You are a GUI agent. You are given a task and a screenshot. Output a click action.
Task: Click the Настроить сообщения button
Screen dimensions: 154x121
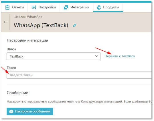30,111
